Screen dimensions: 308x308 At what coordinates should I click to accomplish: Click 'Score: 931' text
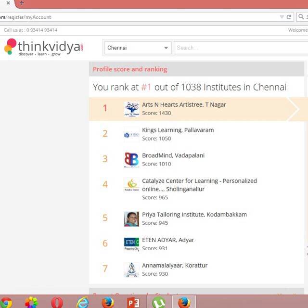[155, 248]
